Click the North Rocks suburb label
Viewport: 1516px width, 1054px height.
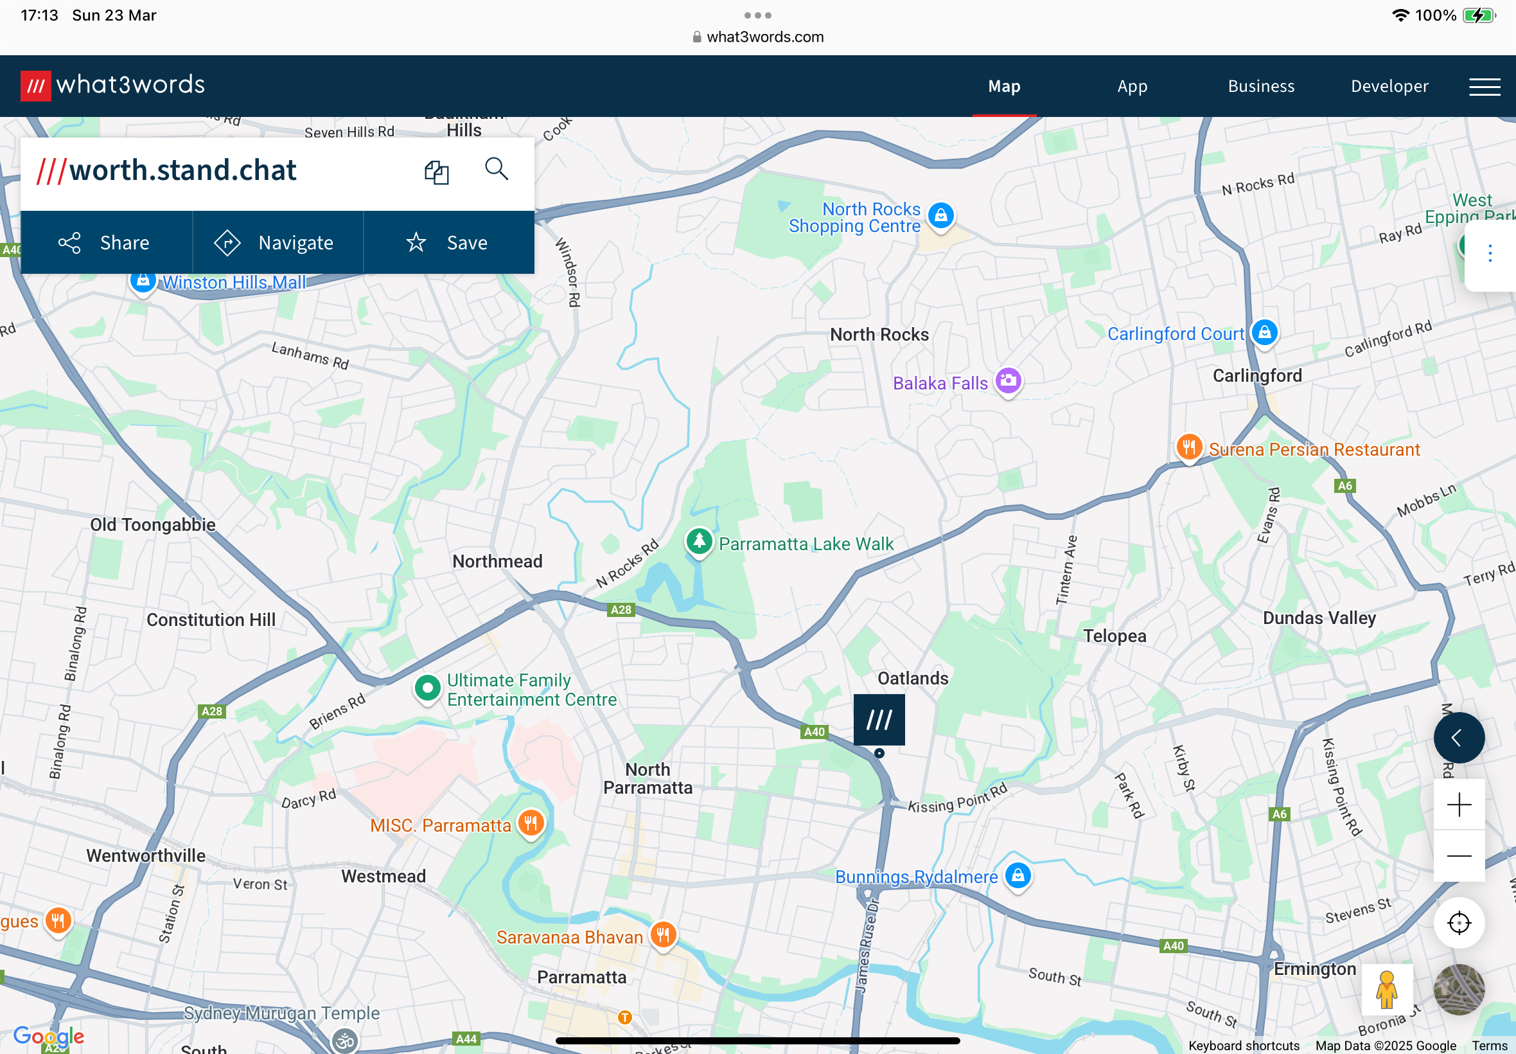coord(879,335)
